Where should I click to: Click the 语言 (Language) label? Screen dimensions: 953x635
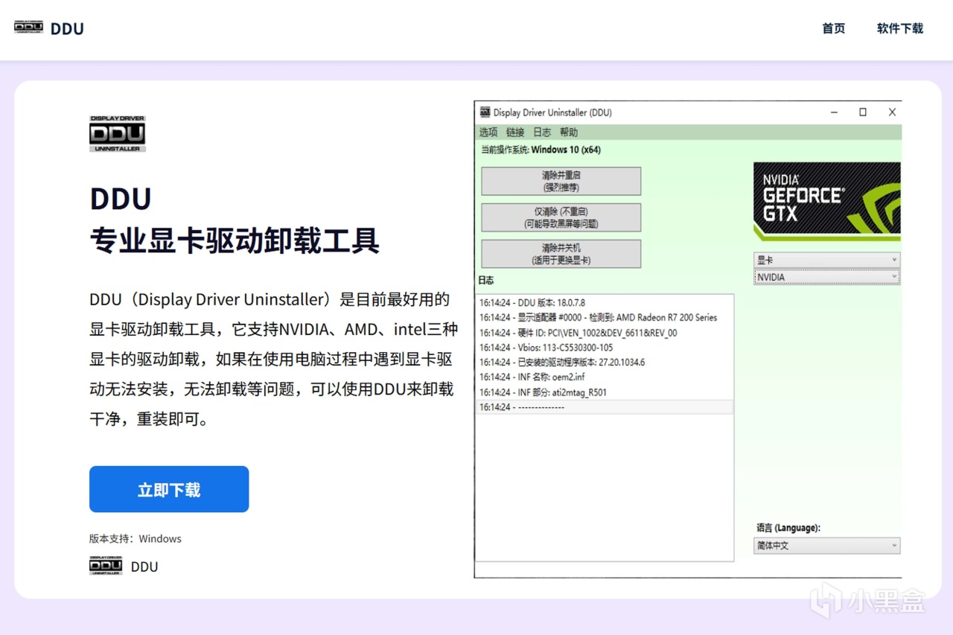[788, 528]
